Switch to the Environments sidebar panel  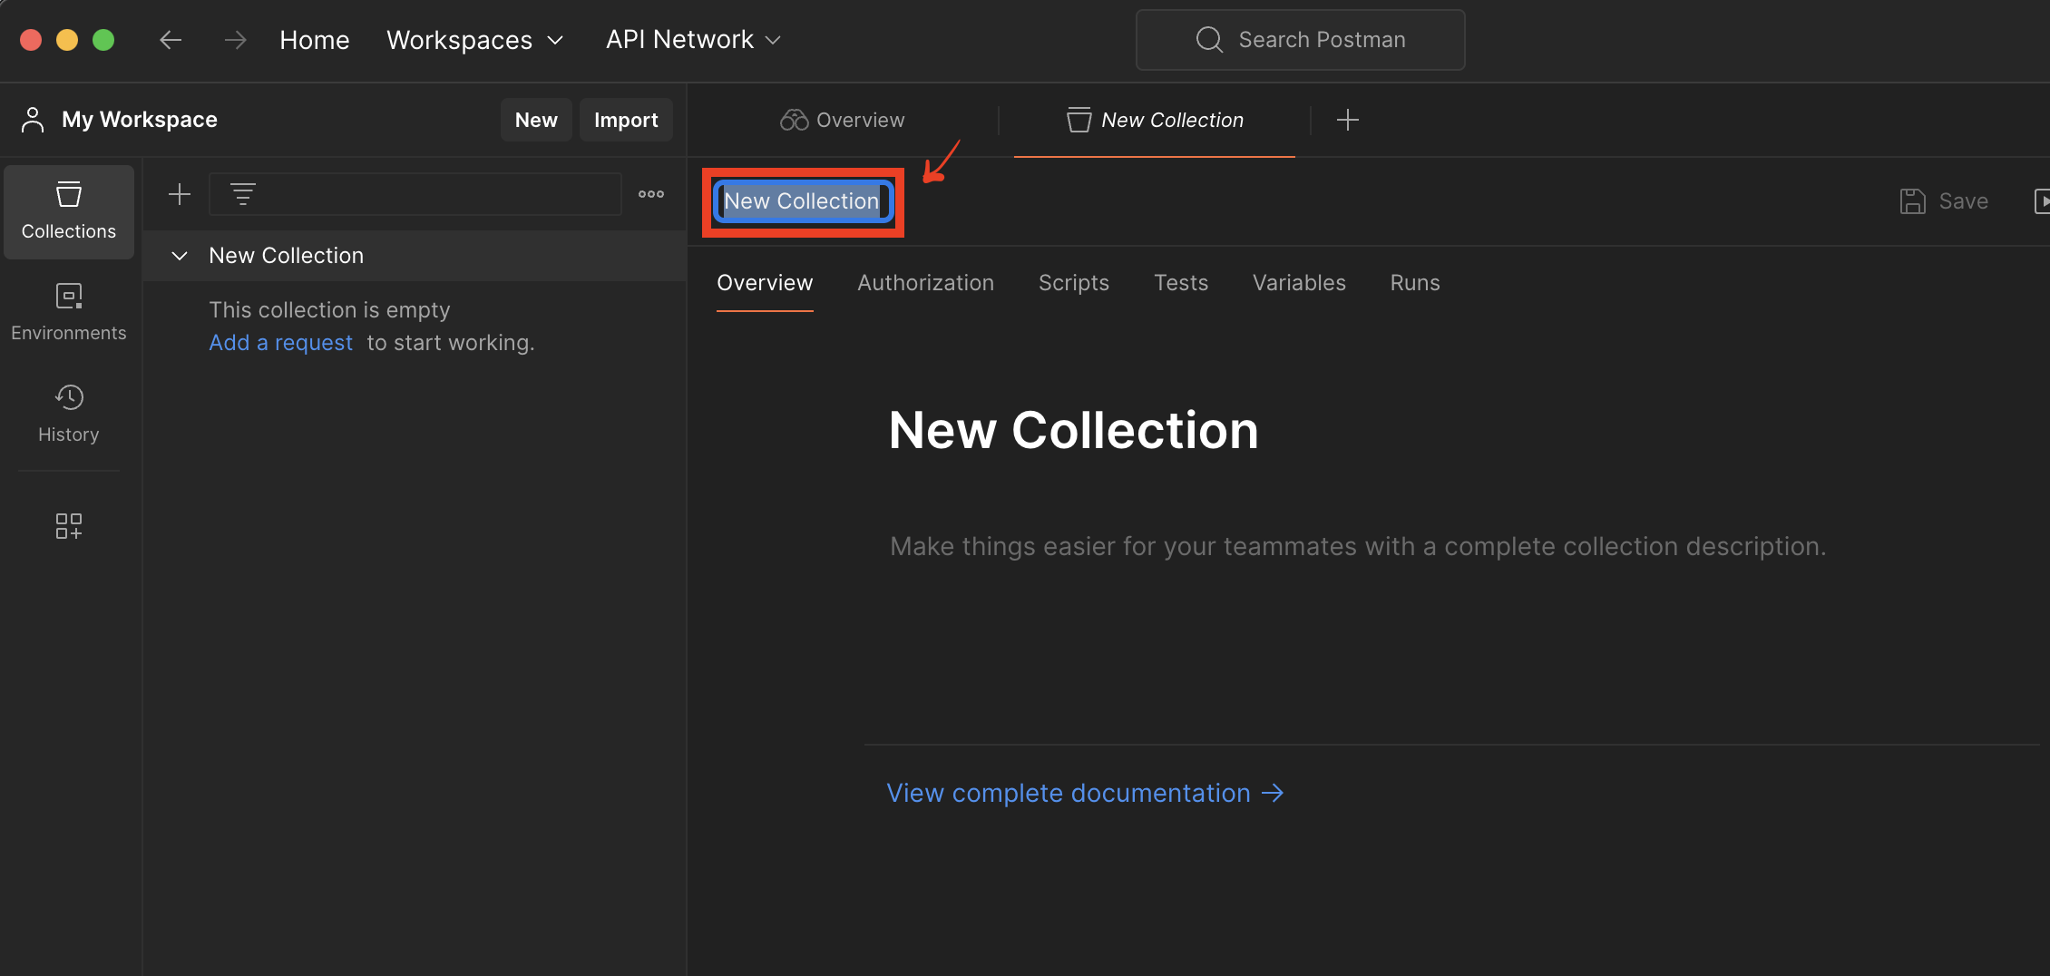(69, 312)
